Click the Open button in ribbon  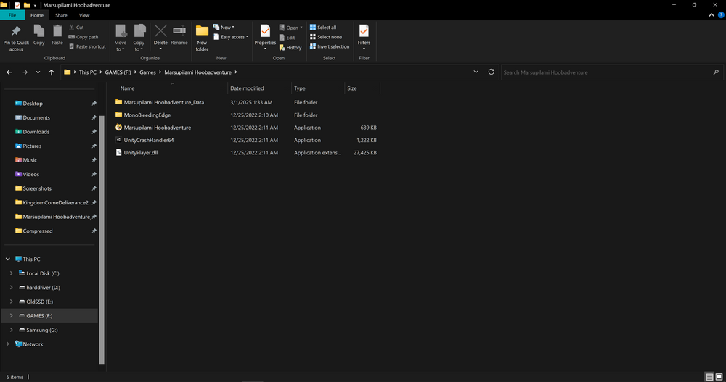click(291, 28)
